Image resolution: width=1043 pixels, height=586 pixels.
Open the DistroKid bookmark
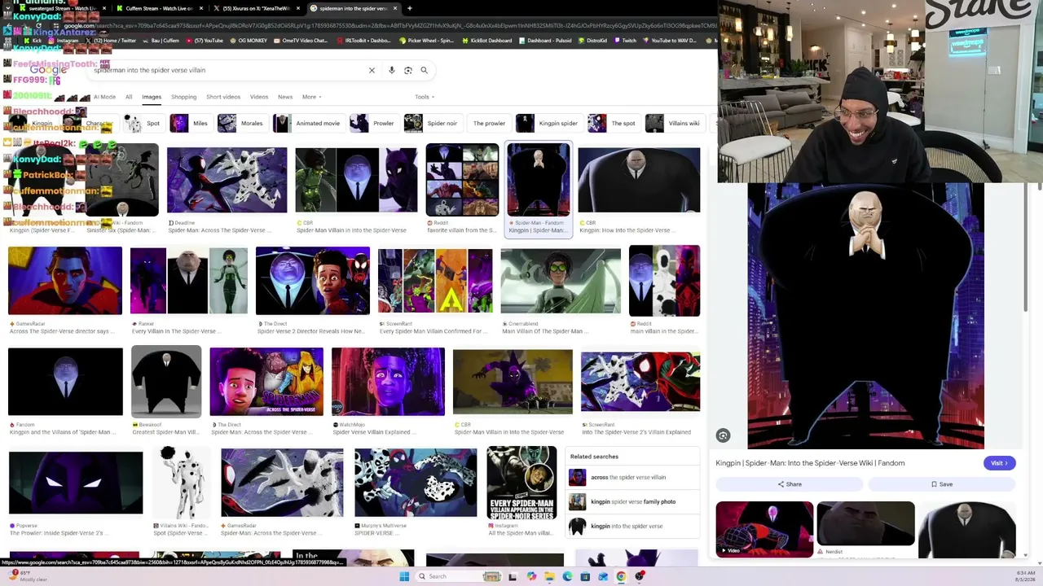(x=592, y=40)
